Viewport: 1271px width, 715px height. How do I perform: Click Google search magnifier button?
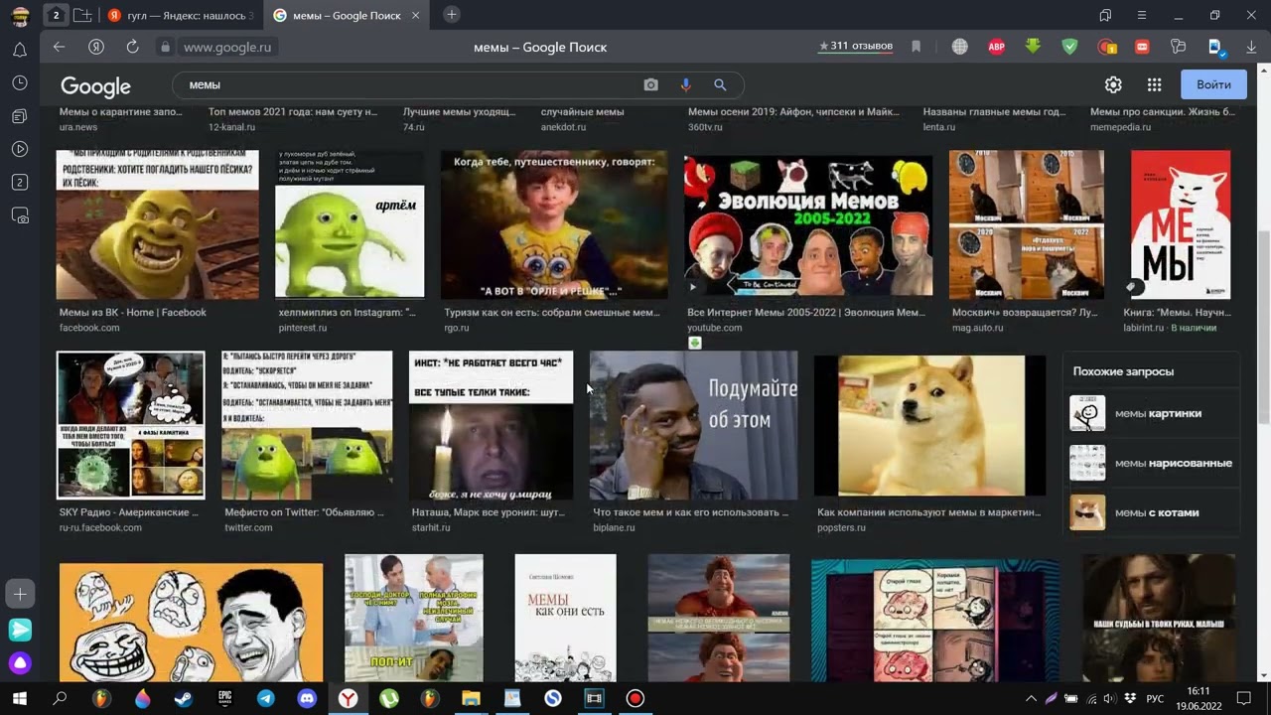pyautogui.click(x=720, y=85)
